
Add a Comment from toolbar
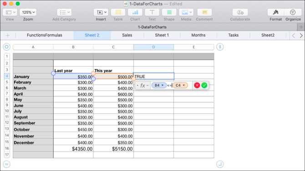(x=204, y=12)
